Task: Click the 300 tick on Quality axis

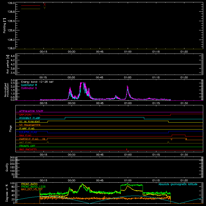Action: (12, 158)
